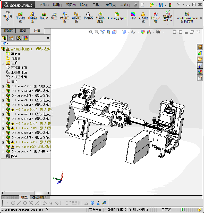204x213 pixels.
Task: Toggle the snap grid display icon
Action: [80, 203]
